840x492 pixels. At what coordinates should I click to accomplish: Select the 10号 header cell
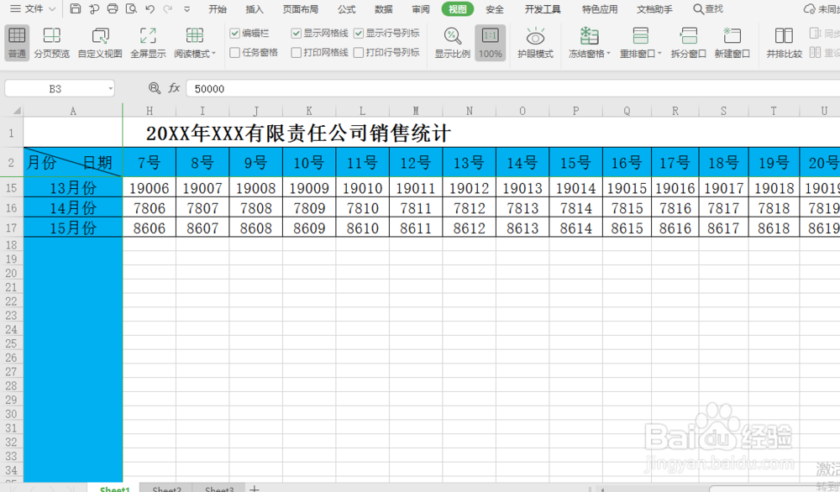tap(309, 162)
